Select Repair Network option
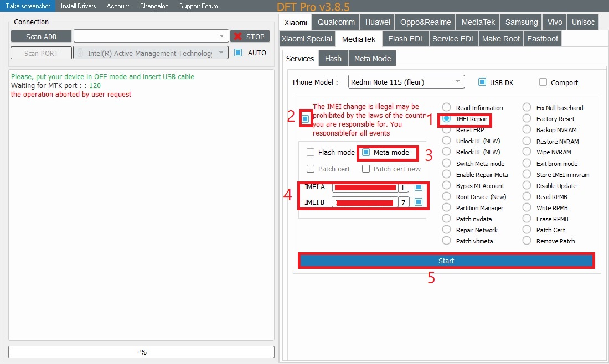609x364 pixels. [447, 230]
